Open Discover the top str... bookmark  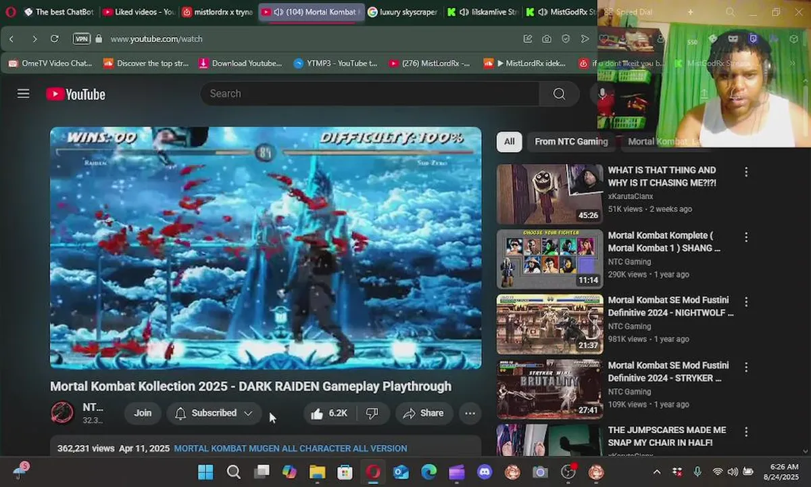pyautogui.click(x=146, y=64)
